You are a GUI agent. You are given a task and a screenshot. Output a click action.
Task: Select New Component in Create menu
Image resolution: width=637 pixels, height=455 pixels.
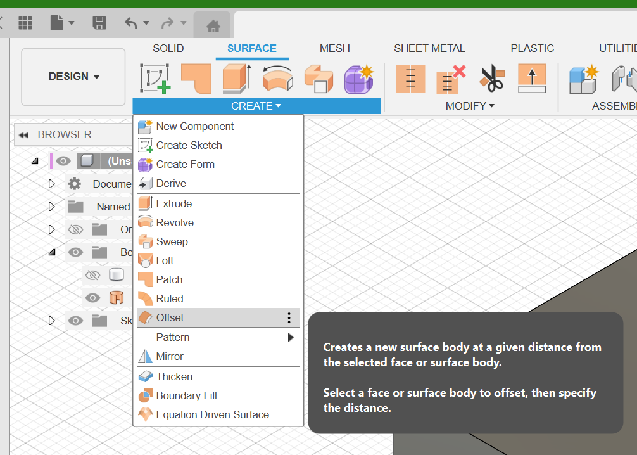[218, 127]
